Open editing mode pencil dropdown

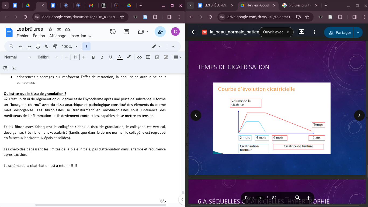pos(157,47)
